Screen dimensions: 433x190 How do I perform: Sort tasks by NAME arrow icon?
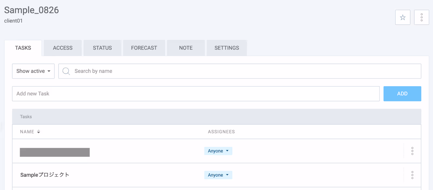tap(38, 132)
